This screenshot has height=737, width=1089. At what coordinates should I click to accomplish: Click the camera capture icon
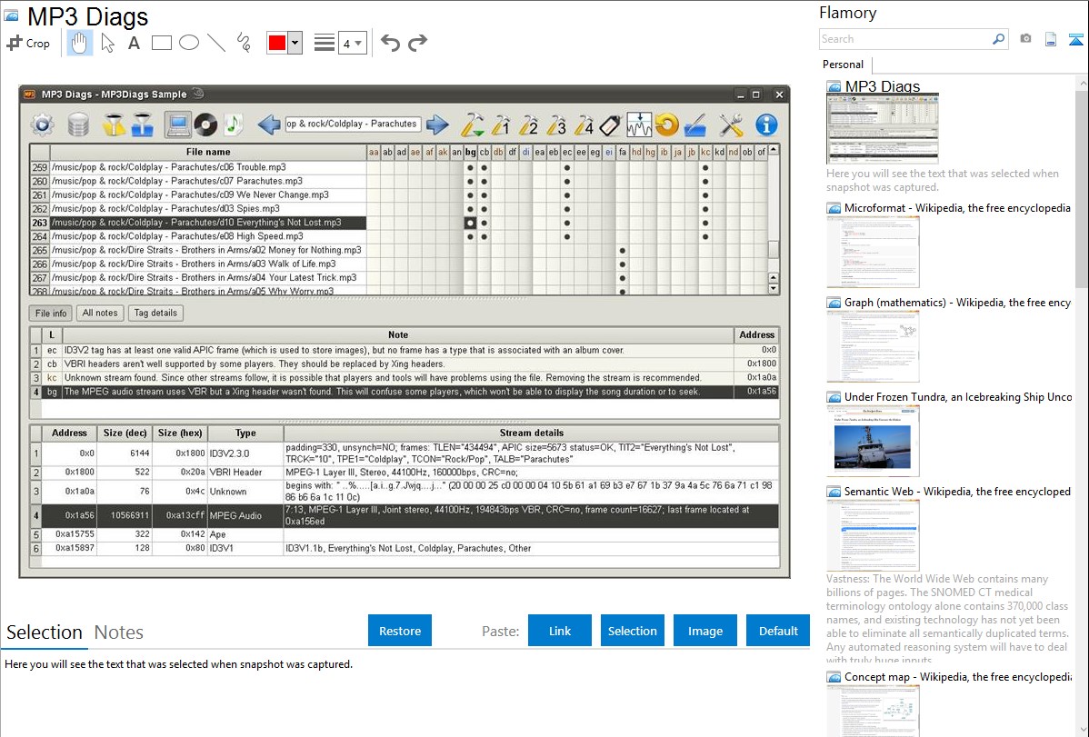click(x=1025, y=39)
